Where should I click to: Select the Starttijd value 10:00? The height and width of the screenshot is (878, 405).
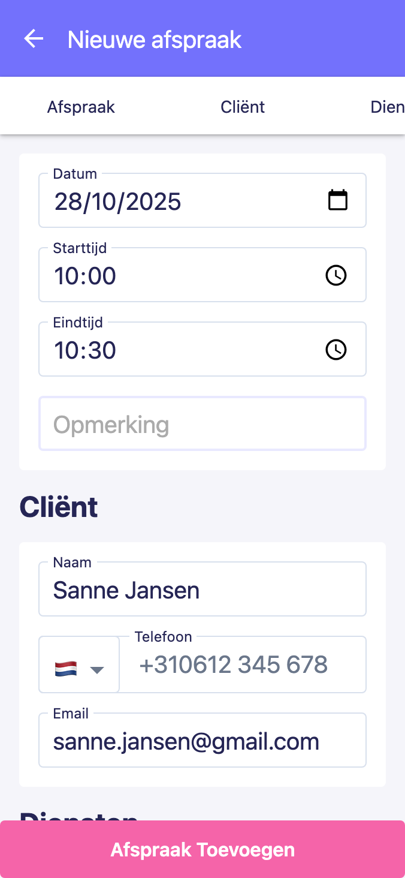click(86, 276)
